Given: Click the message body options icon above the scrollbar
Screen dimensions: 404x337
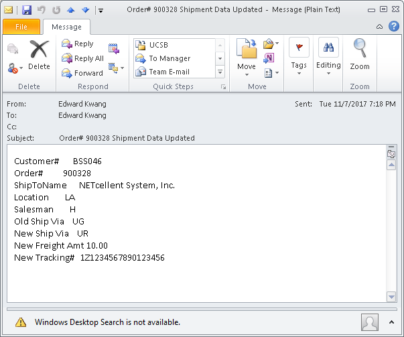Looking at the screenshot, I should coord(391,154).
